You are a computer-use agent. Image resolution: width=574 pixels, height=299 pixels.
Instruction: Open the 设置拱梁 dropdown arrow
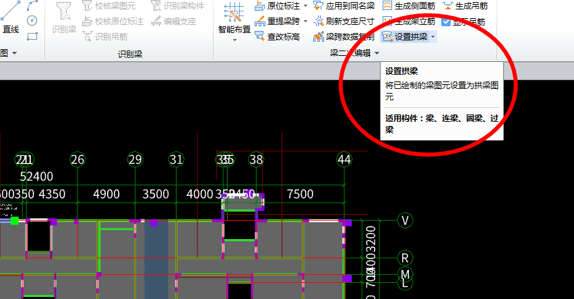[433, 36]
